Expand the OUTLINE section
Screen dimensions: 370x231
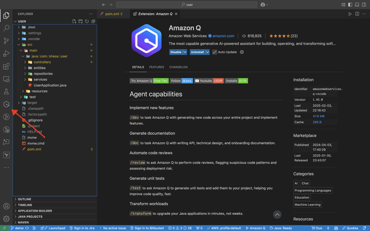click(25, 199)
